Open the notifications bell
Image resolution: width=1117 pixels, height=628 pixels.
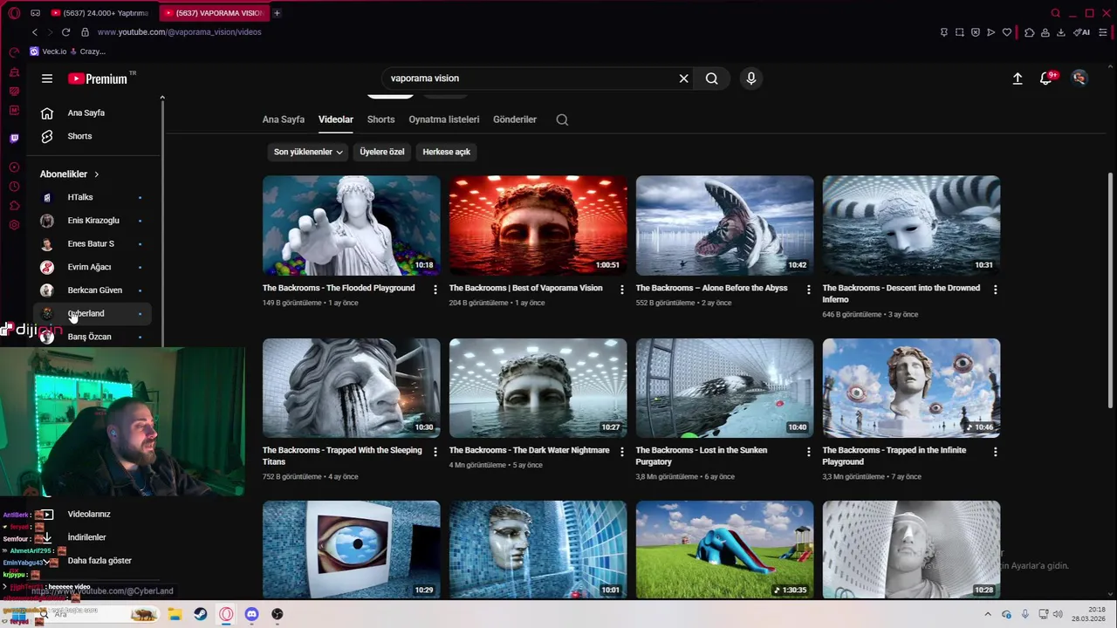point(1046,78)
